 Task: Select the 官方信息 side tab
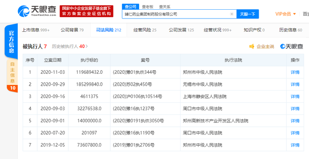click(x=11, y=42)
